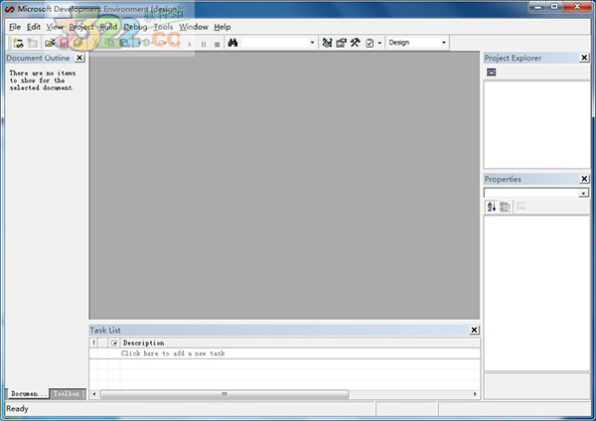Click the New Project toolbar icon

(18, 43)
